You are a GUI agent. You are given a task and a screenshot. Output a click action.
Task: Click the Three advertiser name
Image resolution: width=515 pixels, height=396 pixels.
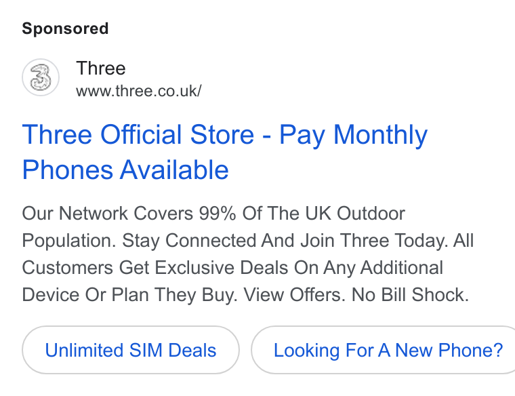click(x=101, y=68)
